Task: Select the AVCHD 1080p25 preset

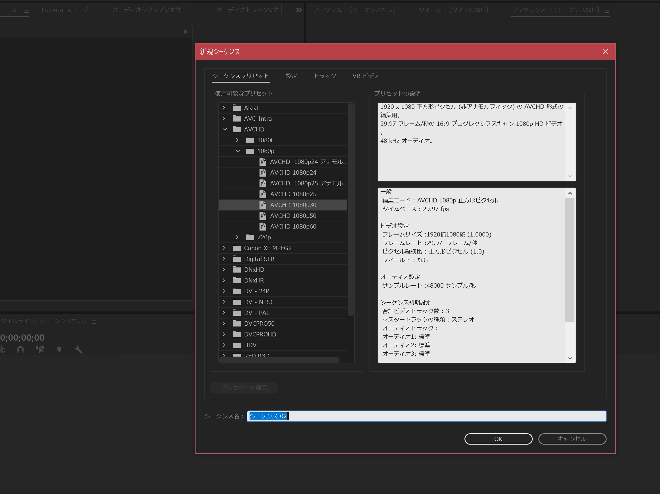Action: tap(283, 194)
